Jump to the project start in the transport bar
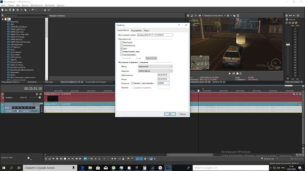305x171 pixels. coord(69,159)
